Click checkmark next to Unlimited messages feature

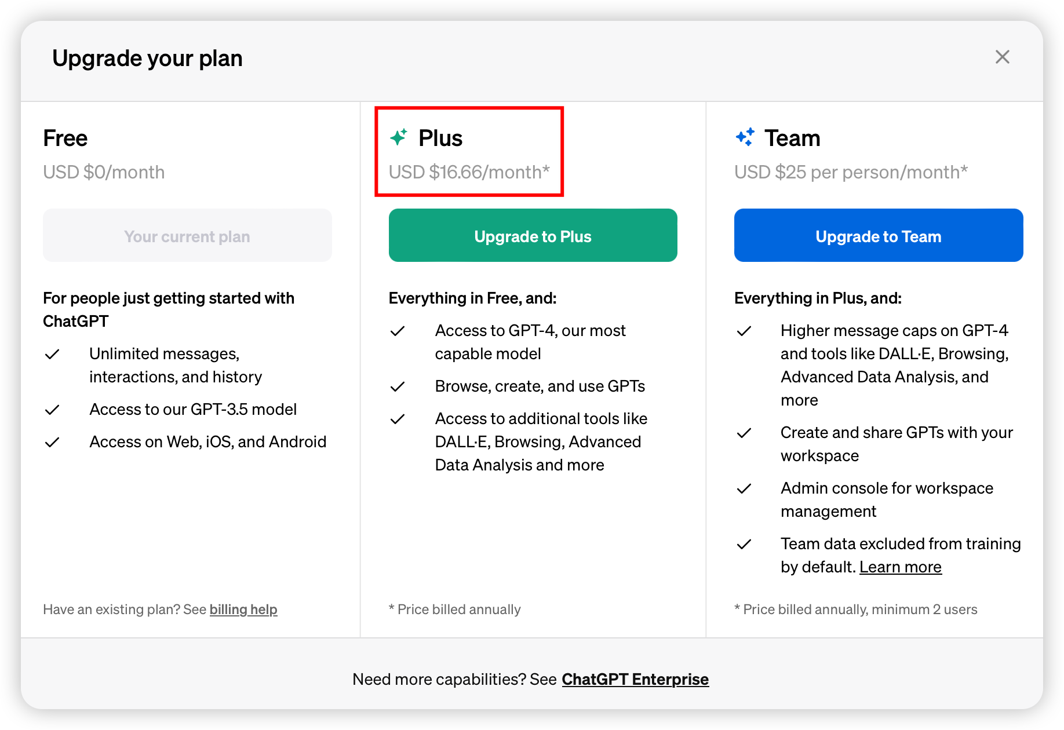(52, 354)
